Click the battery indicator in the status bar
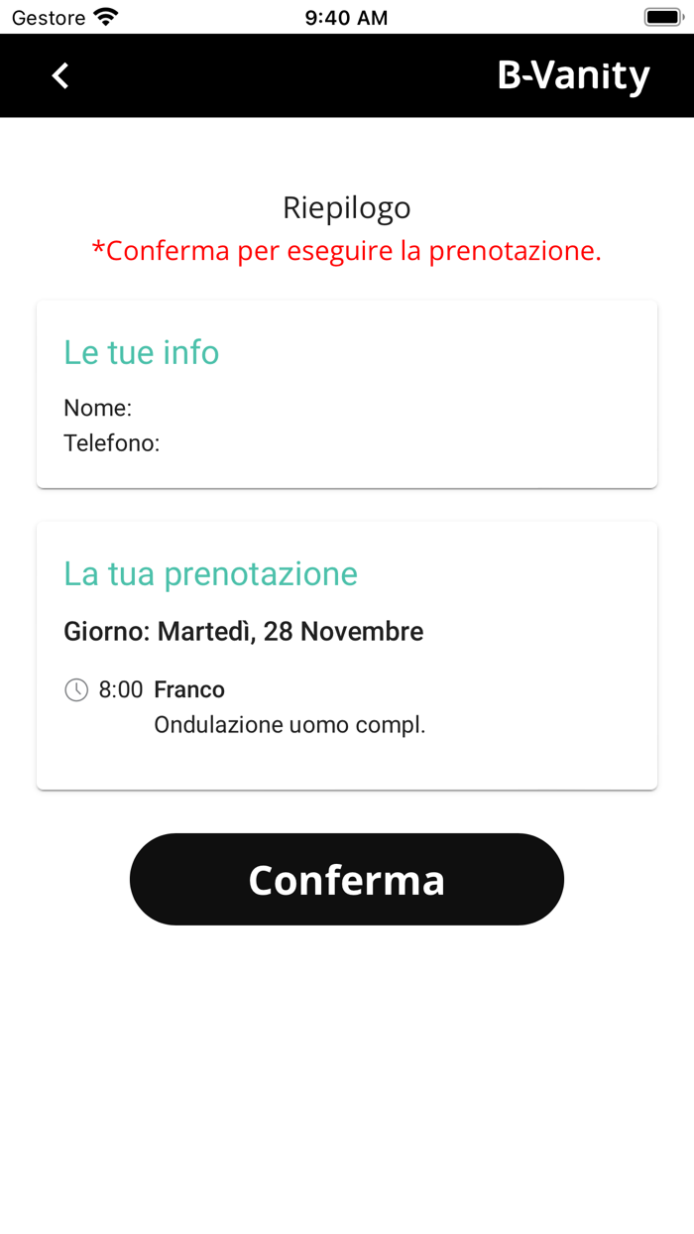694x1234 pixels. [662, 15]
